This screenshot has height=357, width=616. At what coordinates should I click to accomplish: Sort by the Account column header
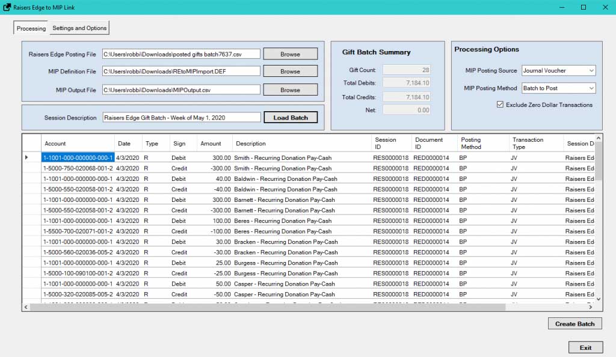[x=78, y=144]
